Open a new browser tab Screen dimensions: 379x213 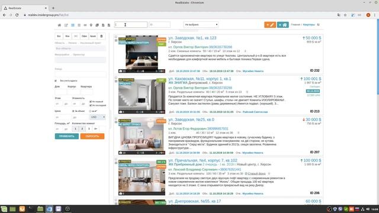point(53,8)
